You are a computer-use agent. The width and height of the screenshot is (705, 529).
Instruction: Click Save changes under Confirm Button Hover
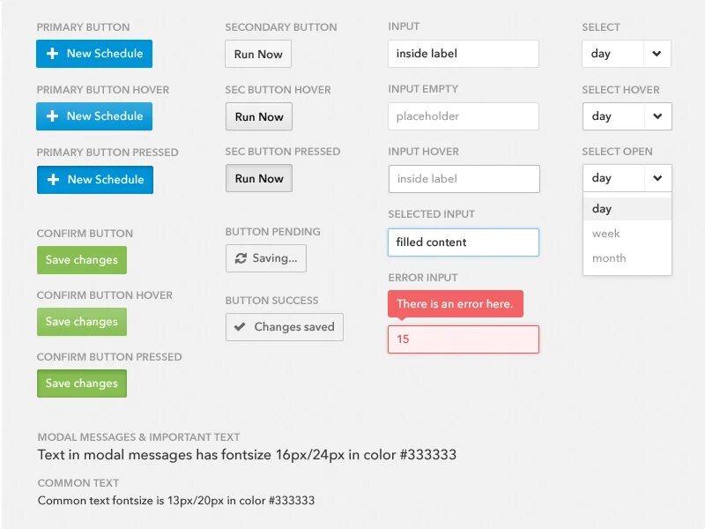pyautogui.click(x=82, y=322)
